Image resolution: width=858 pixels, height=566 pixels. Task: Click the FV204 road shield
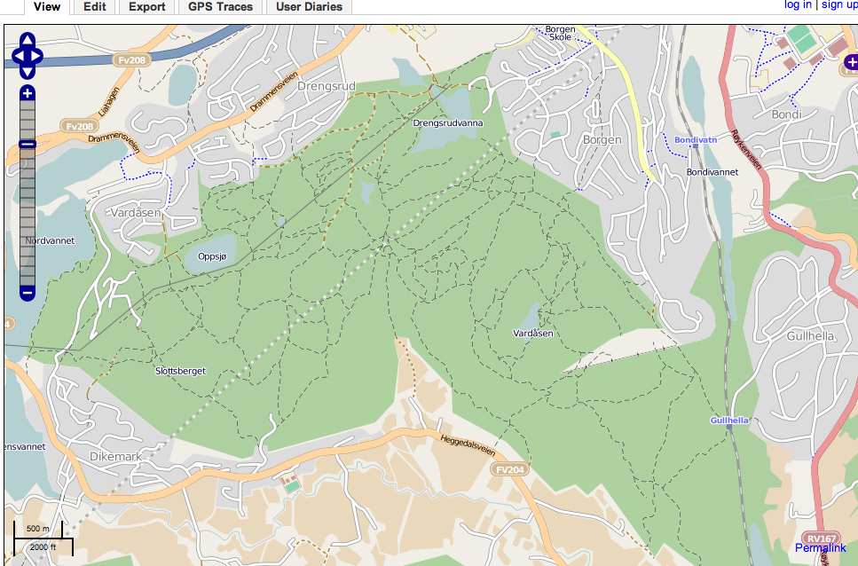(511, 468)
